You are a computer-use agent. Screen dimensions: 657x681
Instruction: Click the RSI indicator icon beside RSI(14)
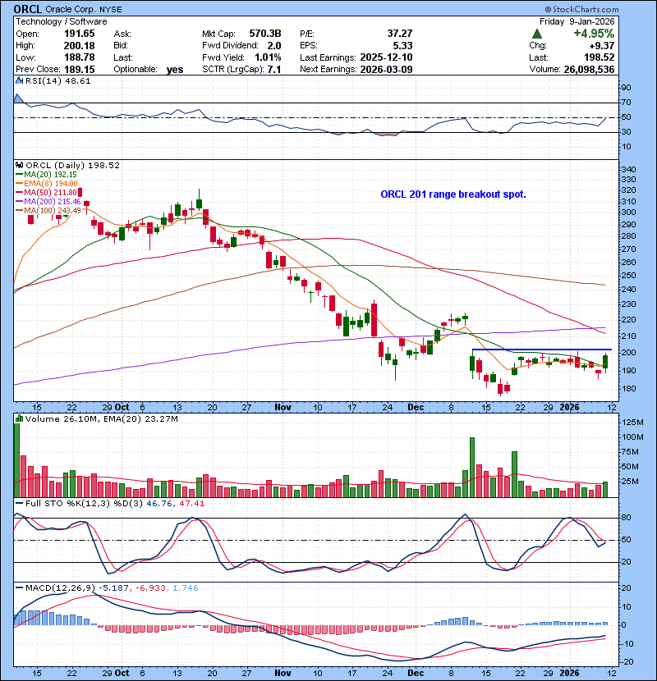click(x=19, y=80)
